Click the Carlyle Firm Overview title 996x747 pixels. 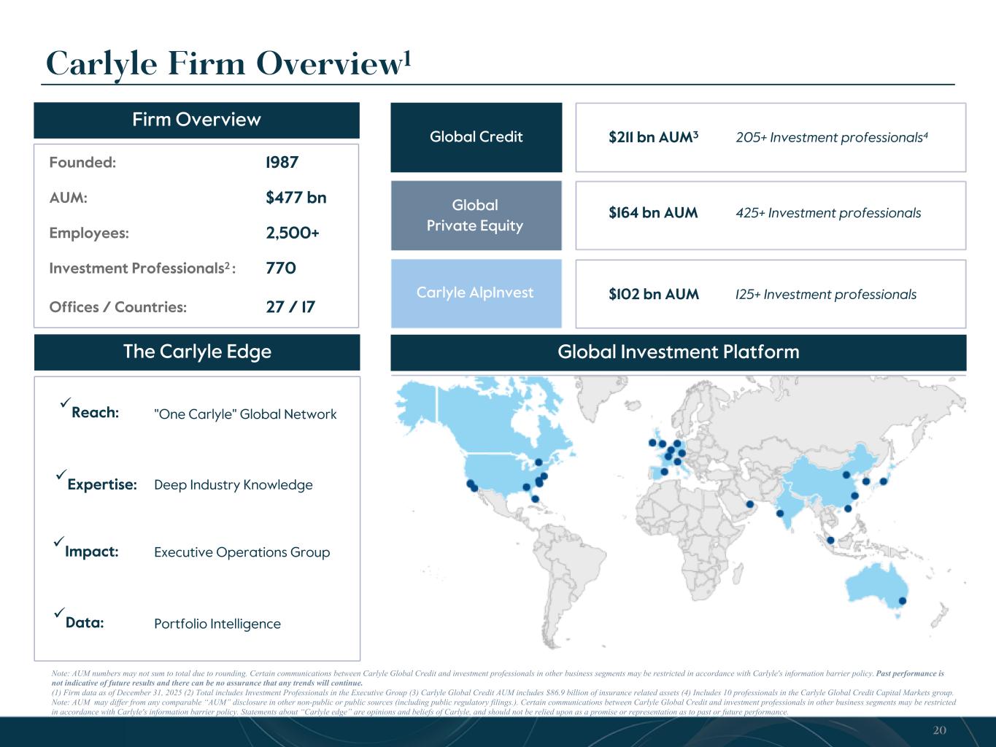[x=229, y=63]
